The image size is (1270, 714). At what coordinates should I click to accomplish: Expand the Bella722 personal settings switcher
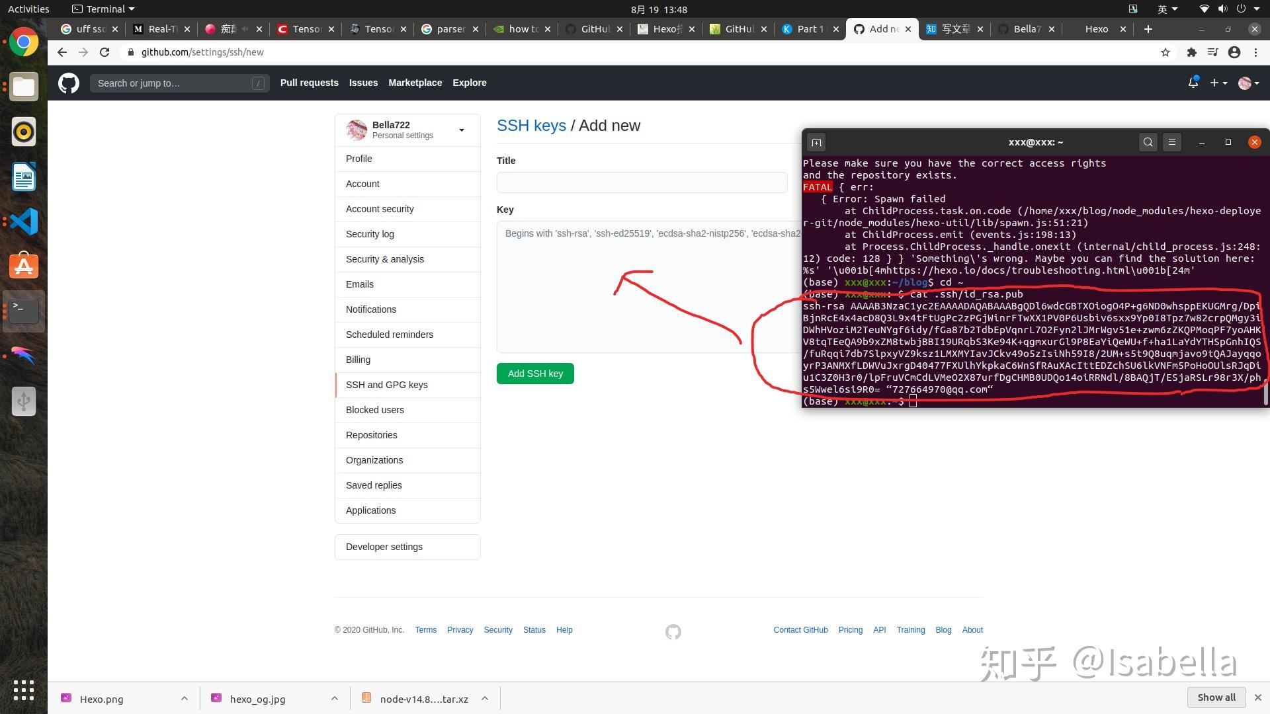461,130
